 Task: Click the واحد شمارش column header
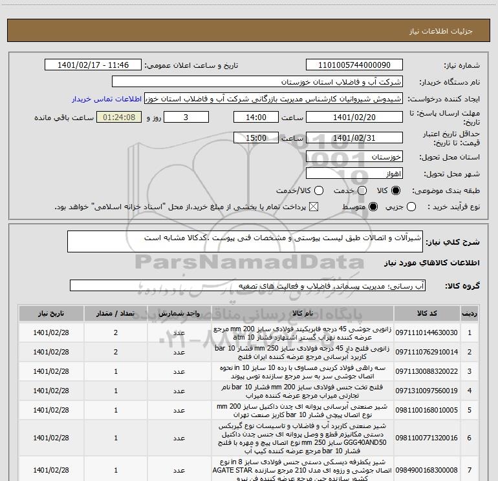click(x=179, y=313)
